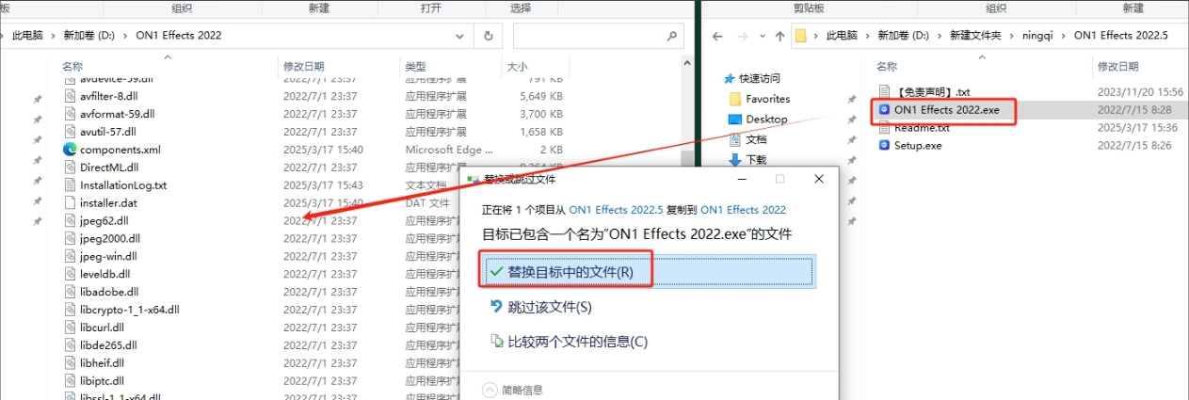
Task: Click 此电脑 breadcrumb in left window
Action: (x=29, y=36)
